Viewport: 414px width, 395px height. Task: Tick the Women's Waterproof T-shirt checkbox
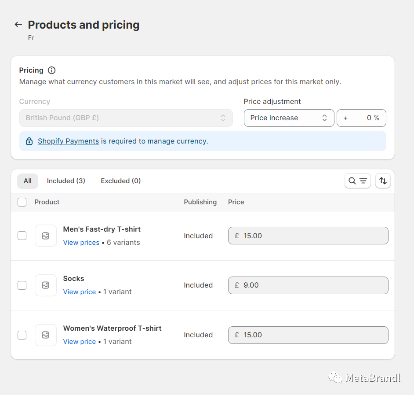point(22,335)
